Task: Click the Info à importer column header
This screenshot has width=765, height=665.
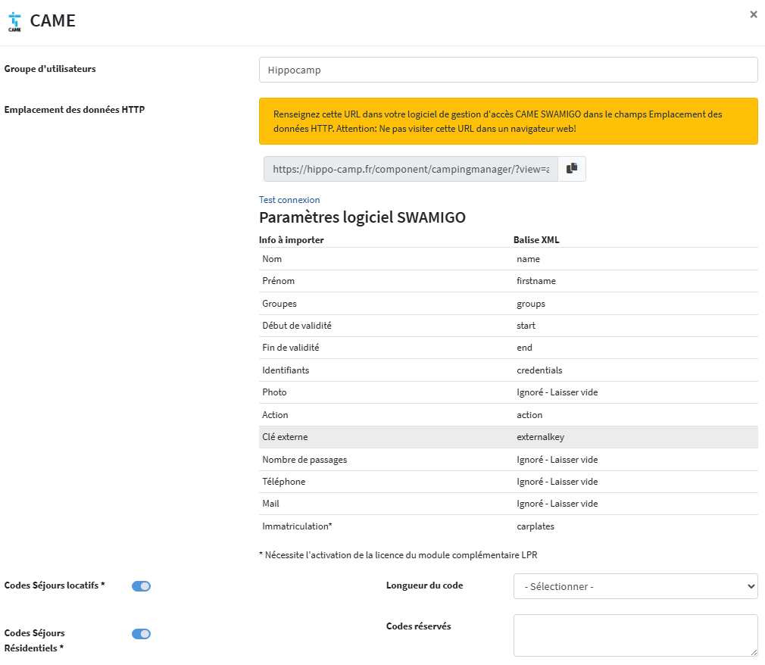Action: tap(292, 240)
